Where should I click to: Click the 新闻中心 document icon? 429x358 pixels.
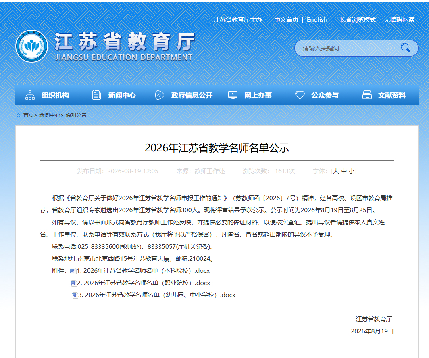(96, 95)
